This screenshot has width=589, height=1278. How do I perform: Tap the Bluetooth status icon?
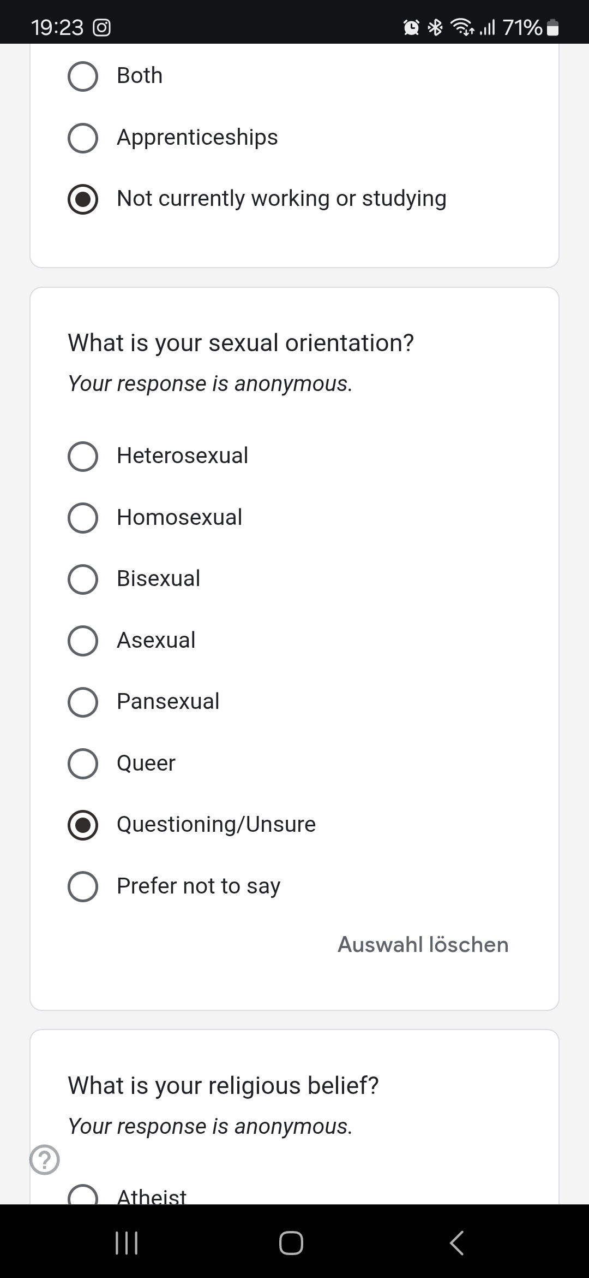435,27
